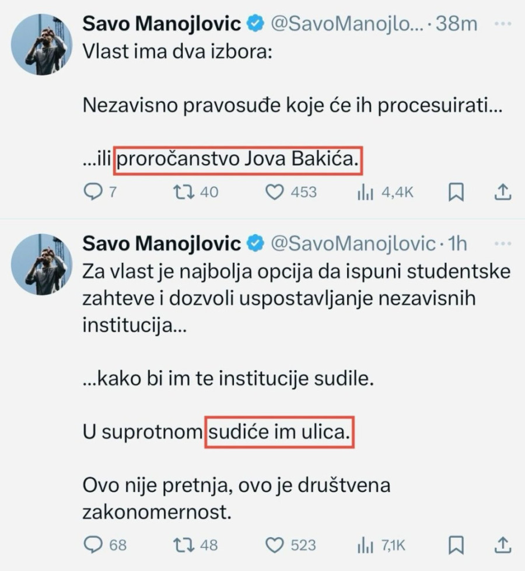Share the second tweet via upload icon

[x=503, y=545]
